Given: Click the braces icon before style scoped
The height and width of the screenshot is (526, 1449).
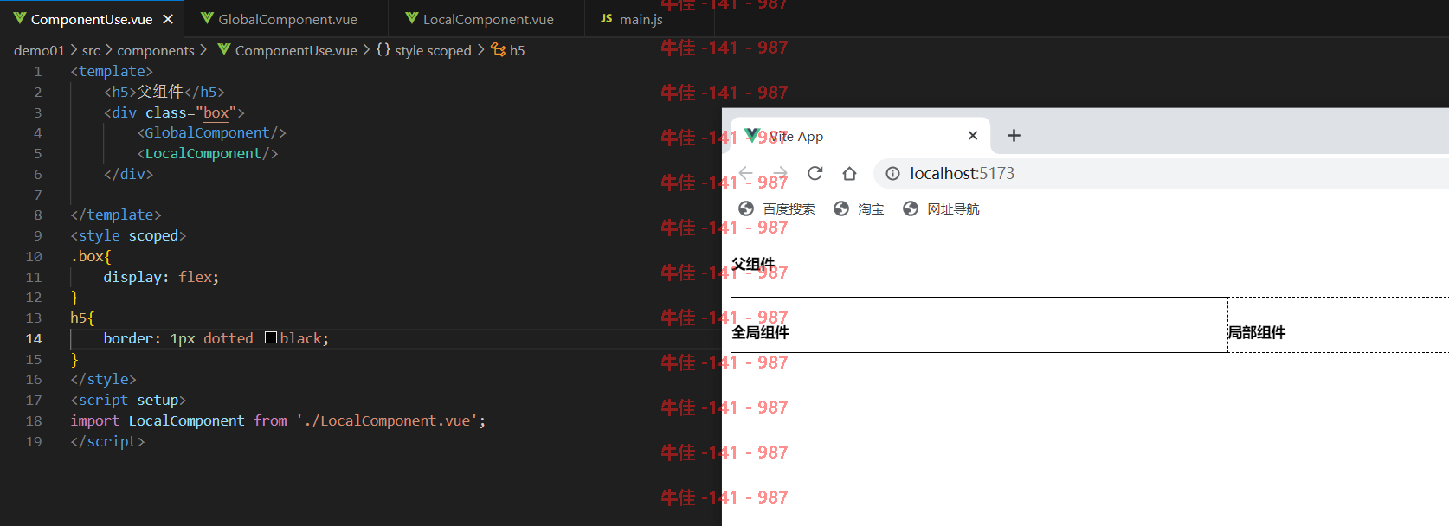Looking at the screenshot, I should click(383, 50).
